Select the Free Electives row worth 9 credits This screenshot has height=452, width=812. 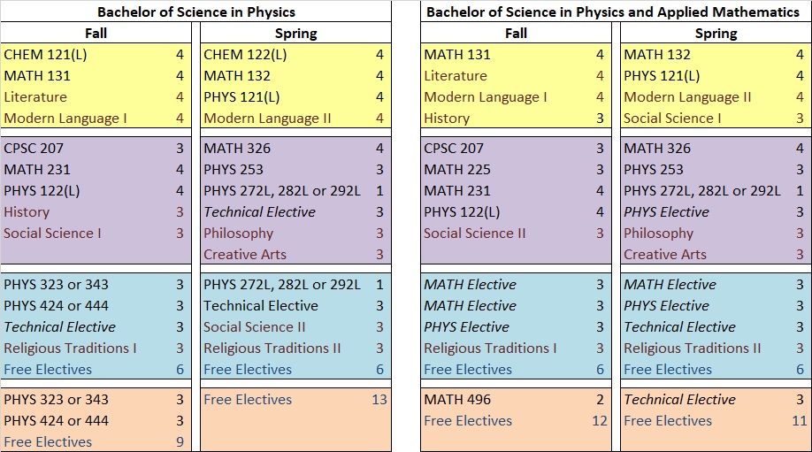click(48, 441)
